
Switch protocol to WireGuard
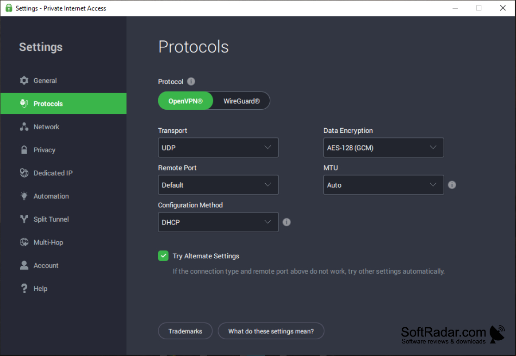point(242,101)
